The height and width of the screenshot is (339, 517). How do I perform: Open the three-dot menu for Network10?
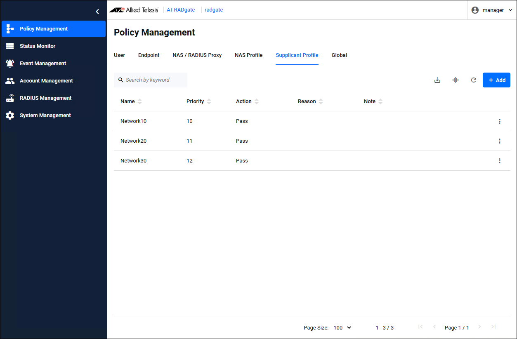coord(499,121)
